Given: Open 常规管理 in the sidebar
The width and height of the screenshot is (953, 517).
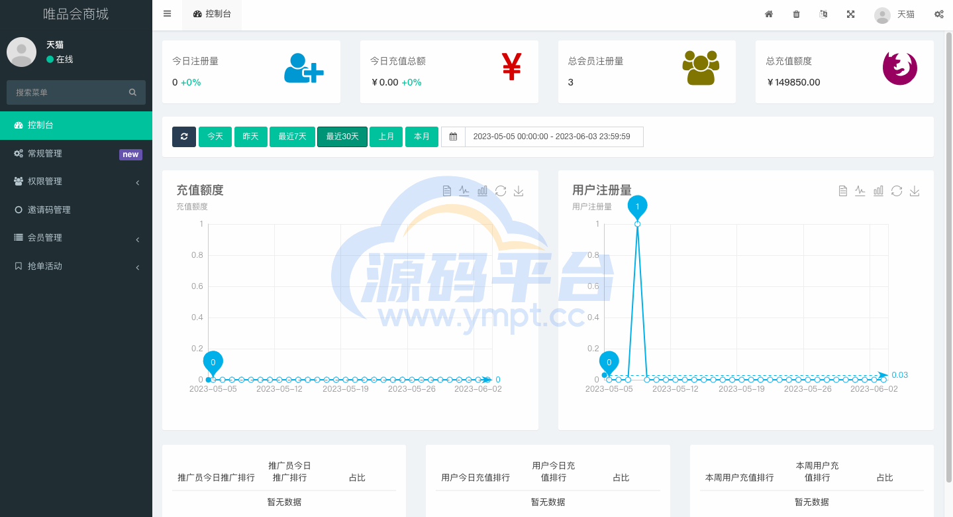Looking at the screenshot, I should click(76, 154).
